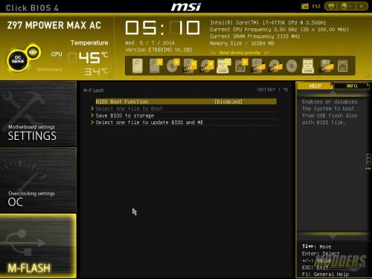Click the OC Genie round button
Screen dimensions: 372x279
(18, 60)
